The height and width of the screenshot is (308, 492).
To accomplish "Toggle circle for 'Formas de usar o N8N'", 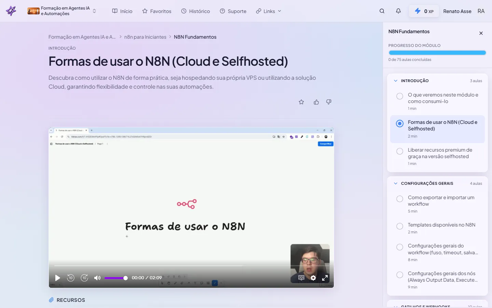I will 400,124.
